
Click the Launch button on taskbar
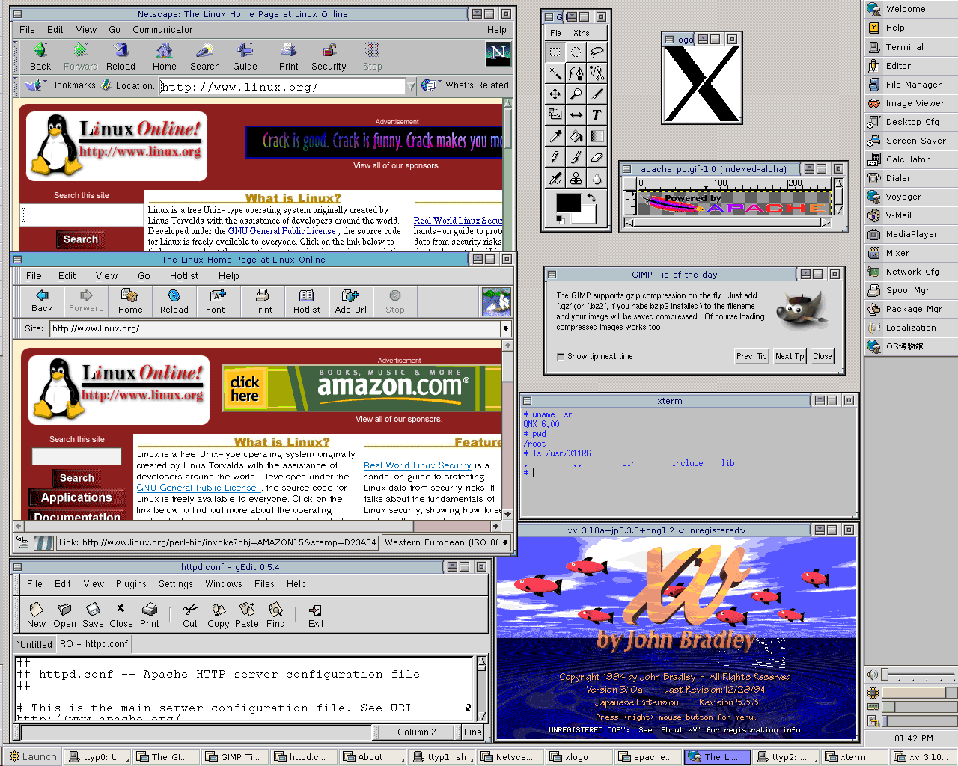(x=31, y=757)
